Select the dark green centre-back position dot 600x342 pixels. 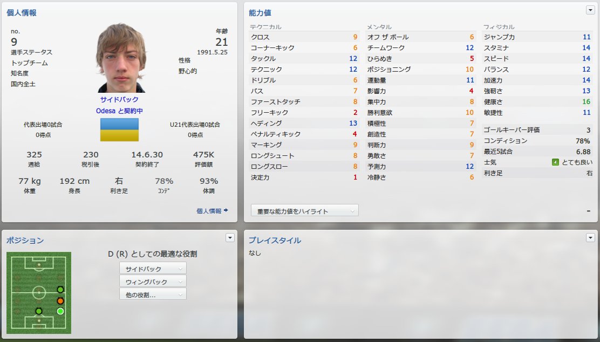click(x=39, y=311)
